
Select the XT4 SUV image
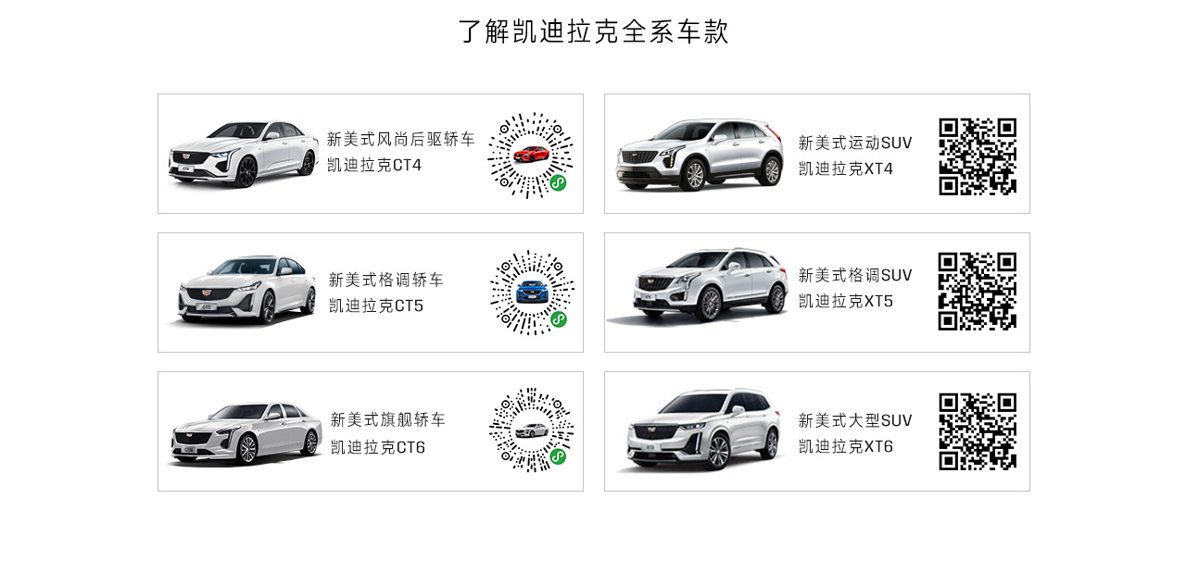(700, 155)
